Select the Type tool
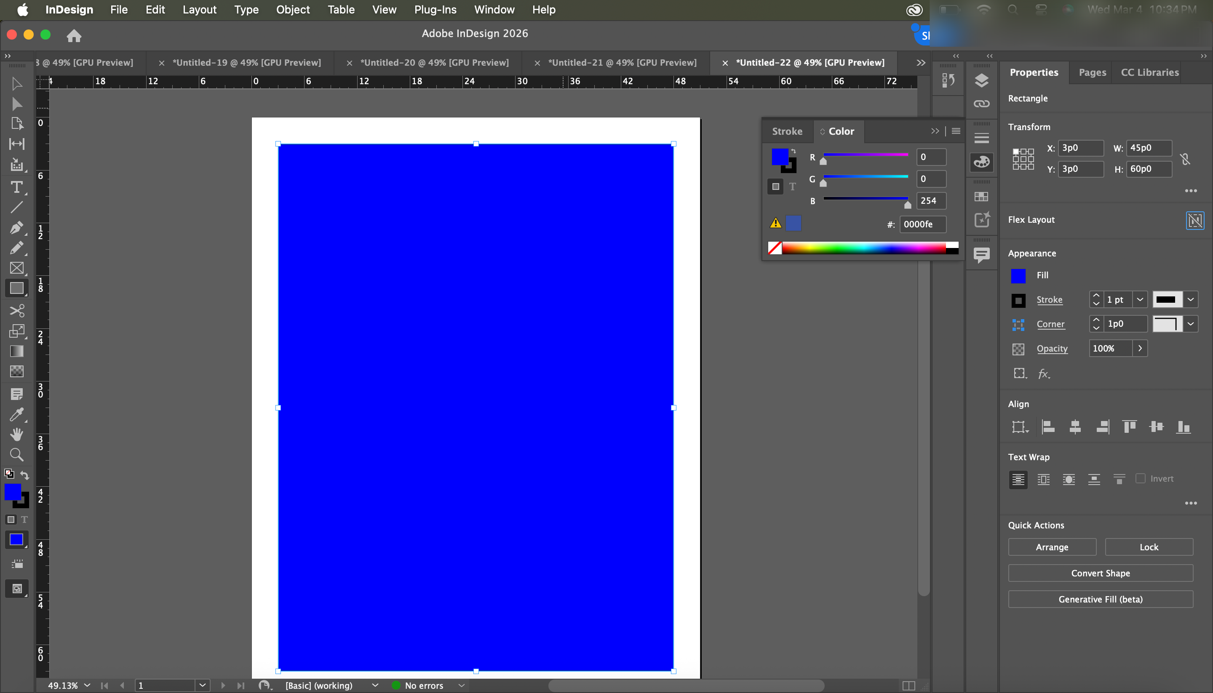This screenshot has width=1213, height=693. (17, 187)
